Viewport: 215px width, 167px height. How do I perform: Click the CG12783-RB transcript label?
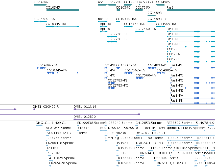pyautogui.click(x=117, y=34)
